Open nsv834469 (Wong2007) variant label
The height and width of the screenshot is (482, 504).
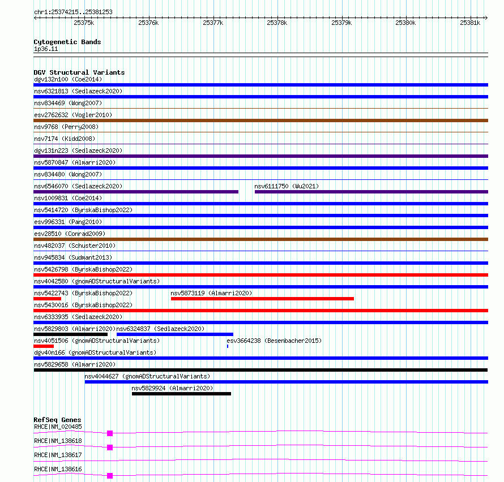pyautogui.click(x=68, y=103)
